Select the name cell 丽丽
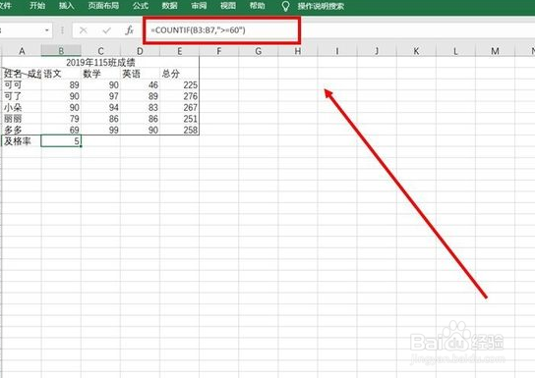Viewport: 535px width, 378px height. point(22,119)
